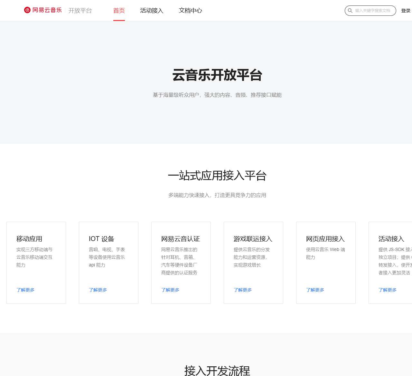
Task: Click the search magnifier icon
Action: [350, 11]
